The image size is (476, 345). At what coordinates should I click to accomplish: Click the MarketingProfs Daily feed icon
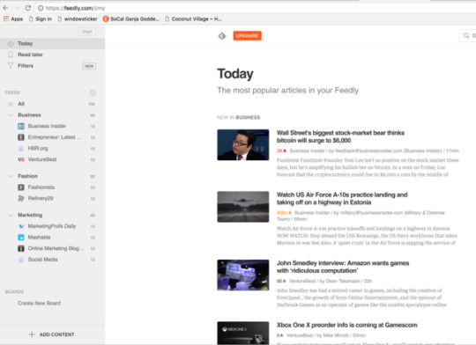coord(21,226)
